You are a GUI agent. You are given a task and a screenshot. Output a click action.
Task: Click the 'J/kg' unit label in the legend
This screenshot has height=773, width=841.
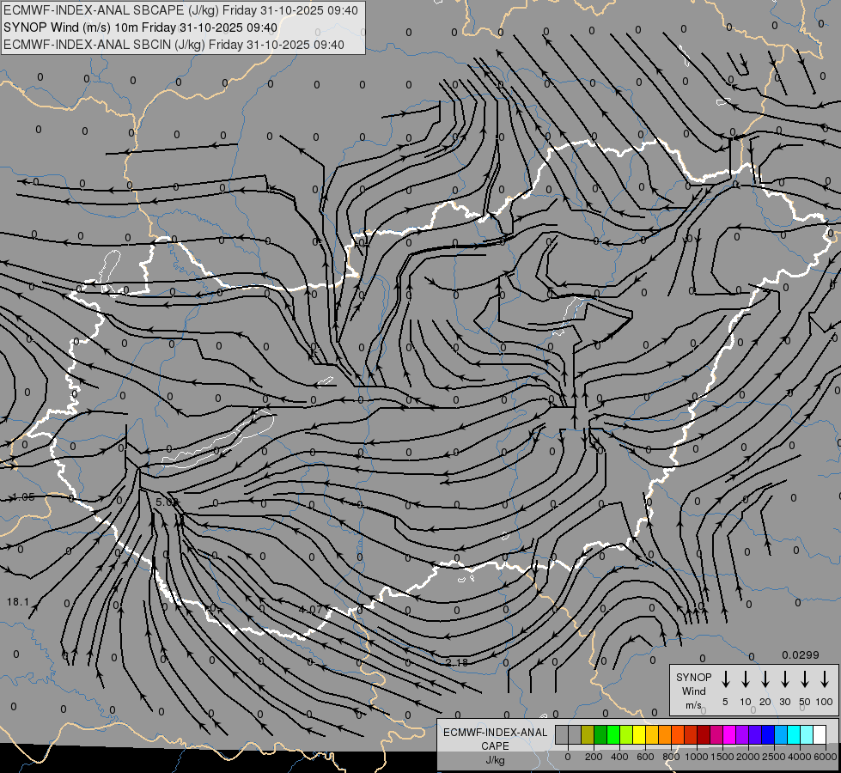pyautogui.click(x=495, y=760)
